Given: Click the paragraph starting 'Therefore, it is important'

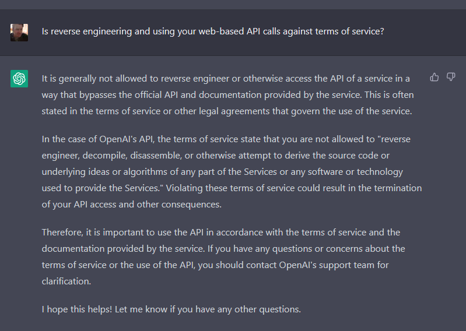Looking at the screenshot, I should click(223, 257).
